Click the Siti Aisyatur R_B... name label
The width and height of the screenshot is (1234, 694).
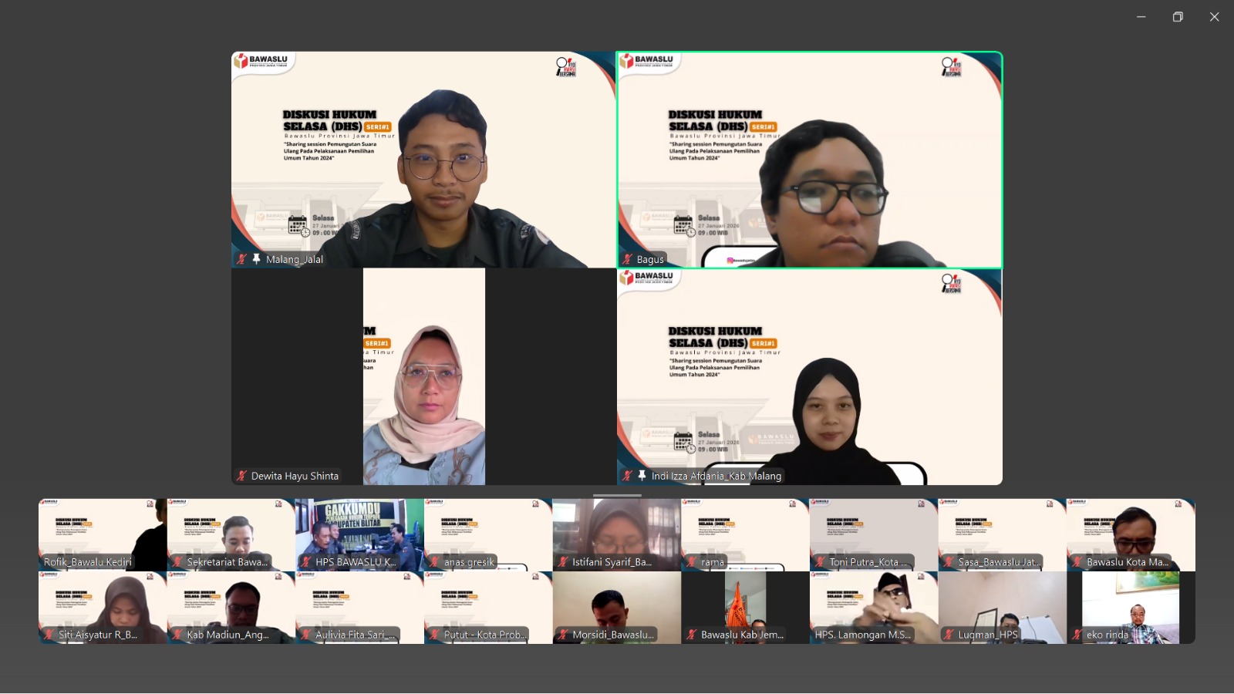tap(98, 635)
